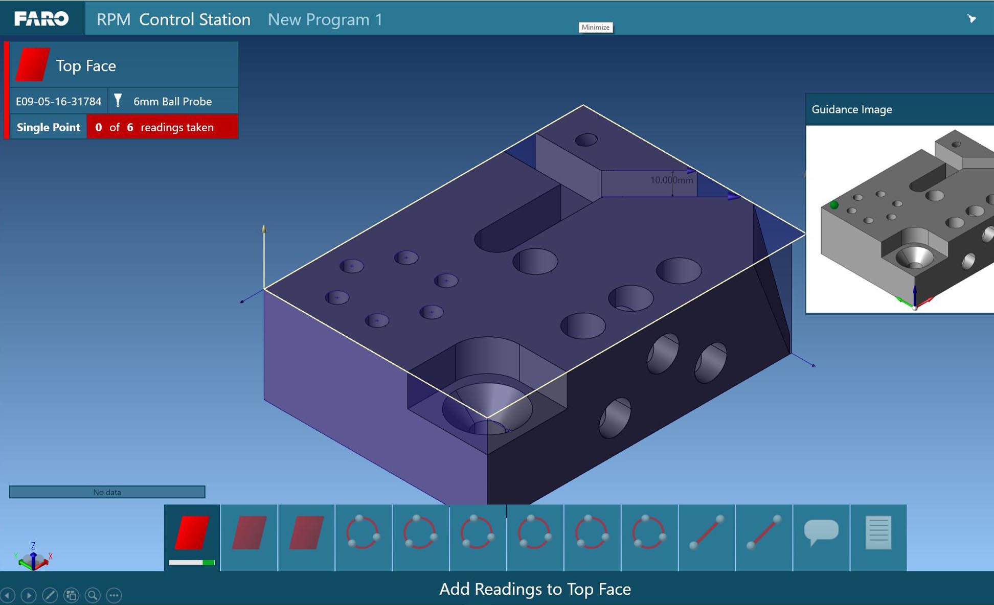Select the fourth circle feature step

[x=535, y=537]
